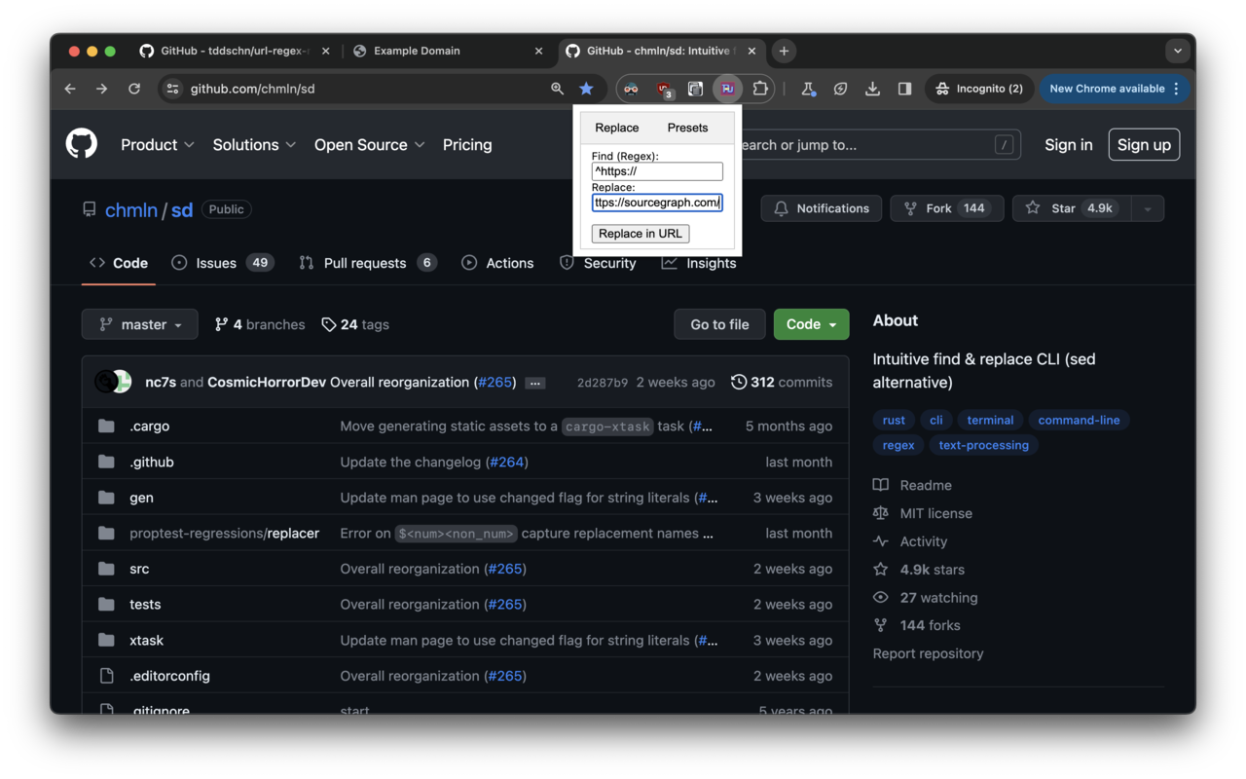Open the .editorconfig file
Image resolution: width=1246 pixels, height=779 pixels.
(x=169, y=676)
